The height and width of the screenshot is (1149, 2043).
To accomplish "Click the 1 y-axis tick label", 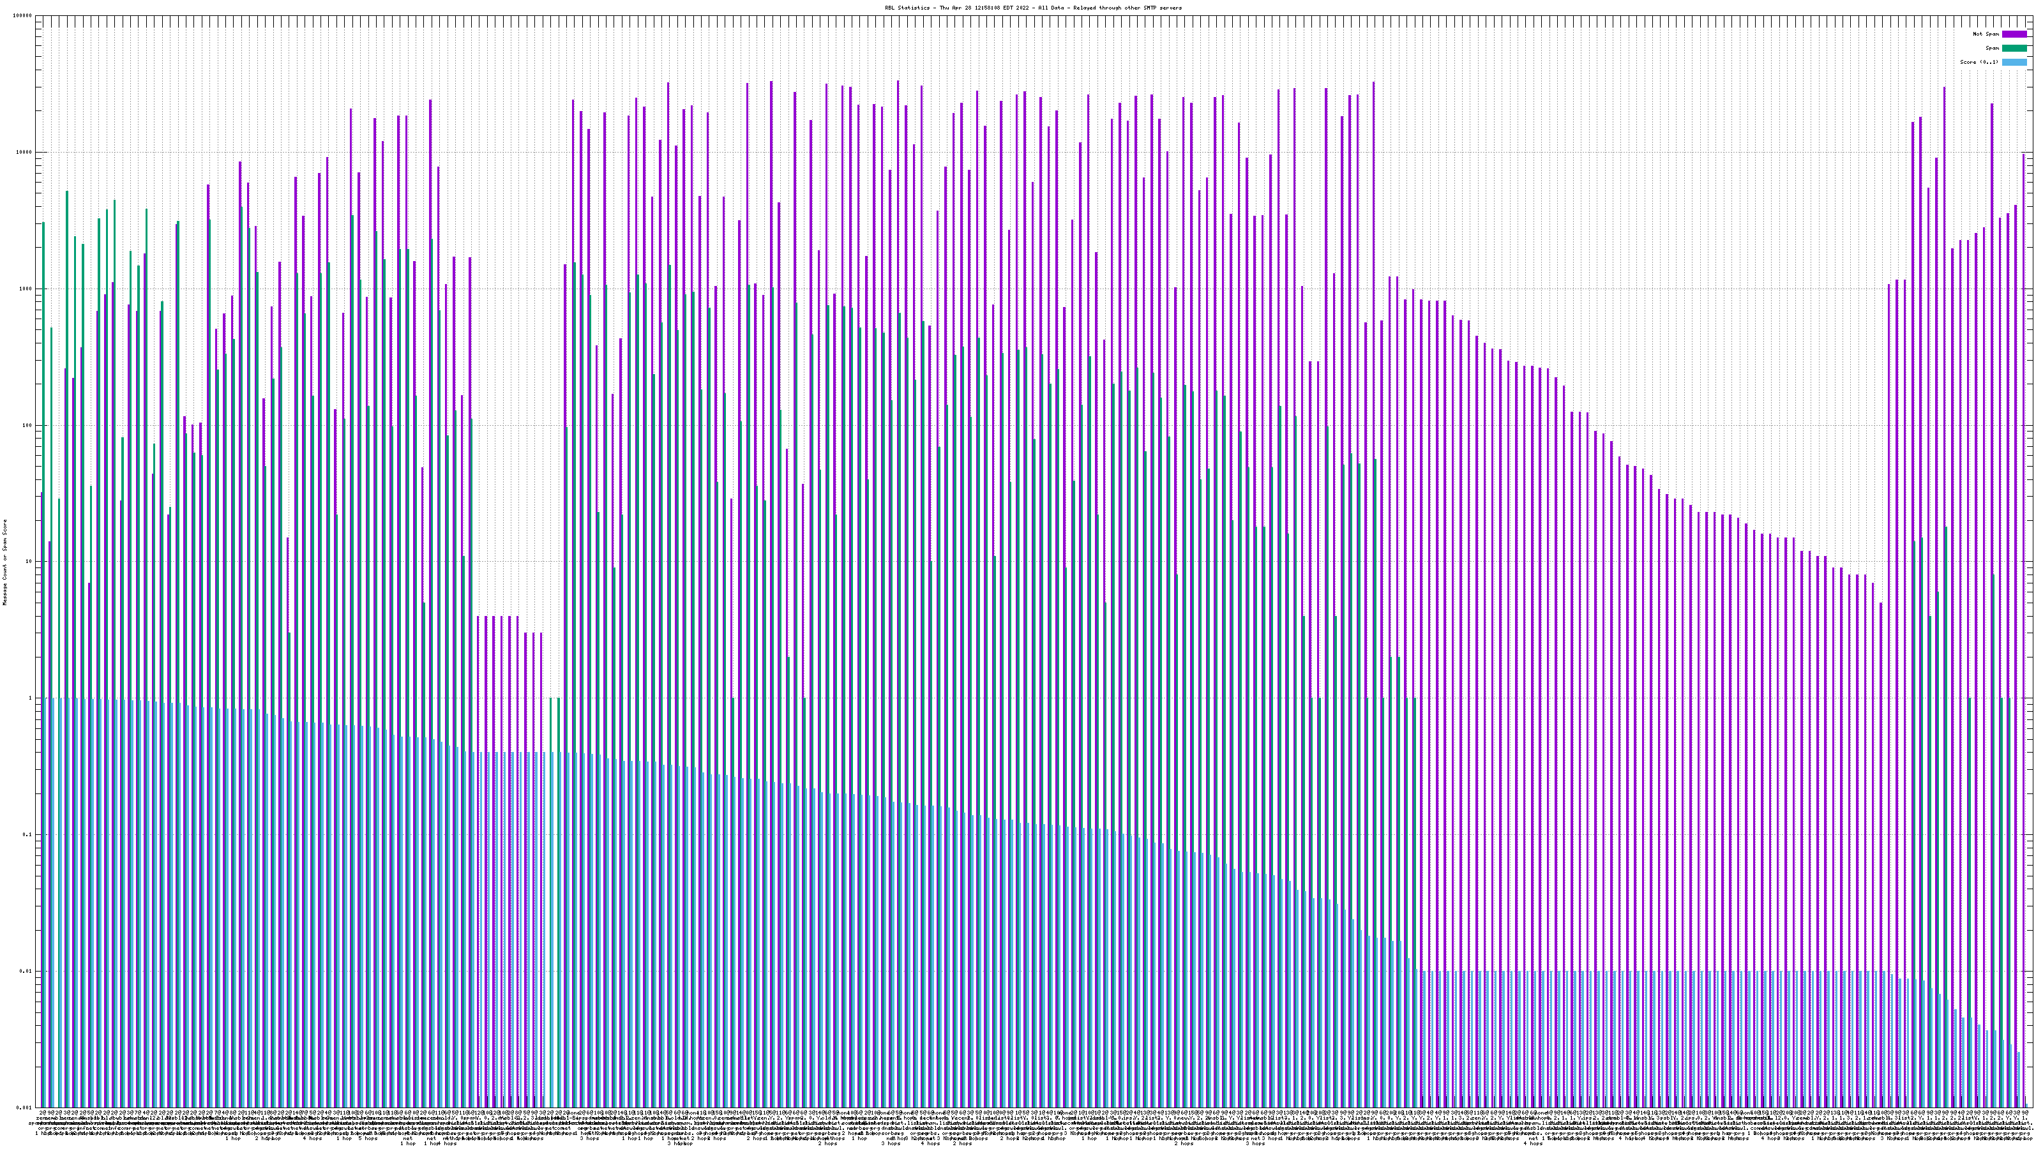I will [31, 698].
